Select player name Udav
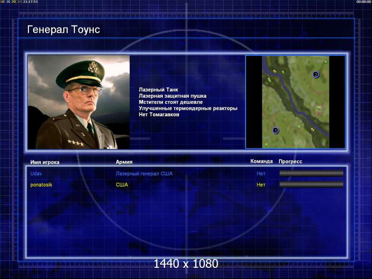 36,173
